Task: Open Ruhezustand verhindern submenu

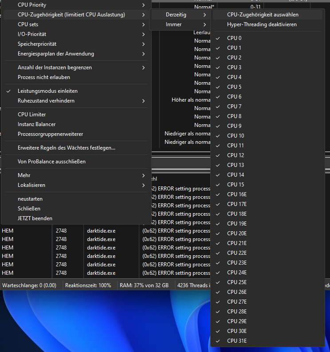Action: pyautogui.click(x=76, y=101)
